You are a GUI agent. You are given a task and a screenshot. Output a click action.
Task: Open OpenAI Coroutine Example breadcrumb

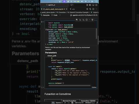(x=78, y=12)
